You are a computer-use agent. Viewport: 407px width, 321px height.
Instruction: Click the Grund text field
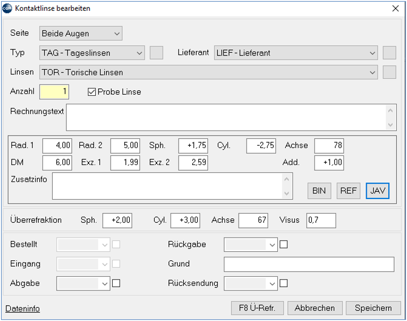coord(309,264)
